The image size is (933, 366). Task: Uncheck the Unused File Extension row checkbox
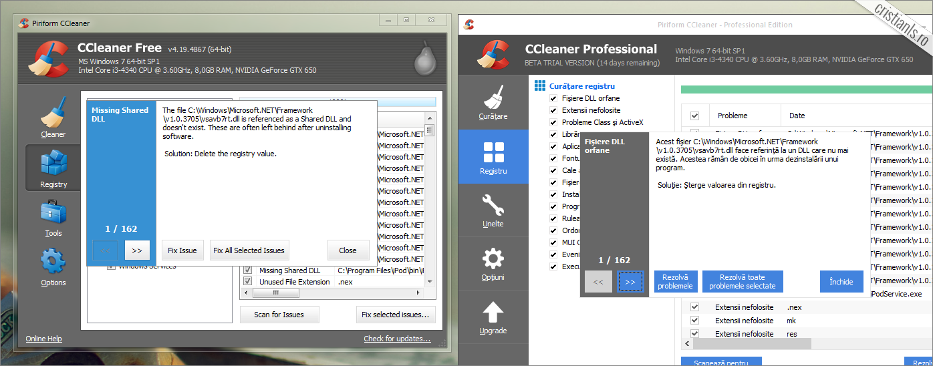click(248, 282)
